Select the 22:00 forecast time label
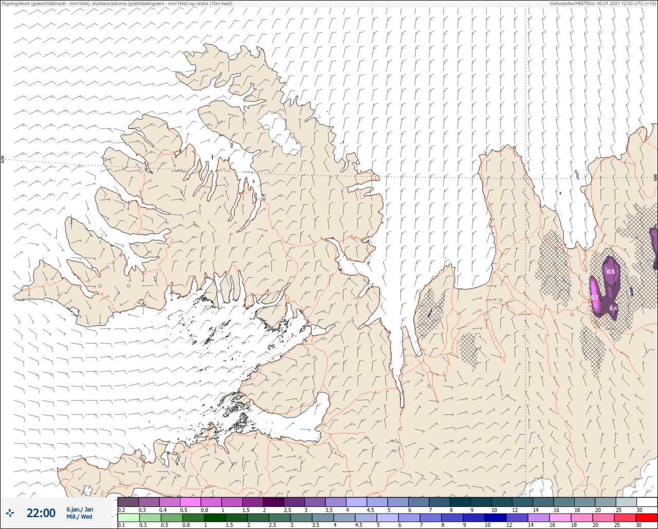658x529 pixels. 41,513
